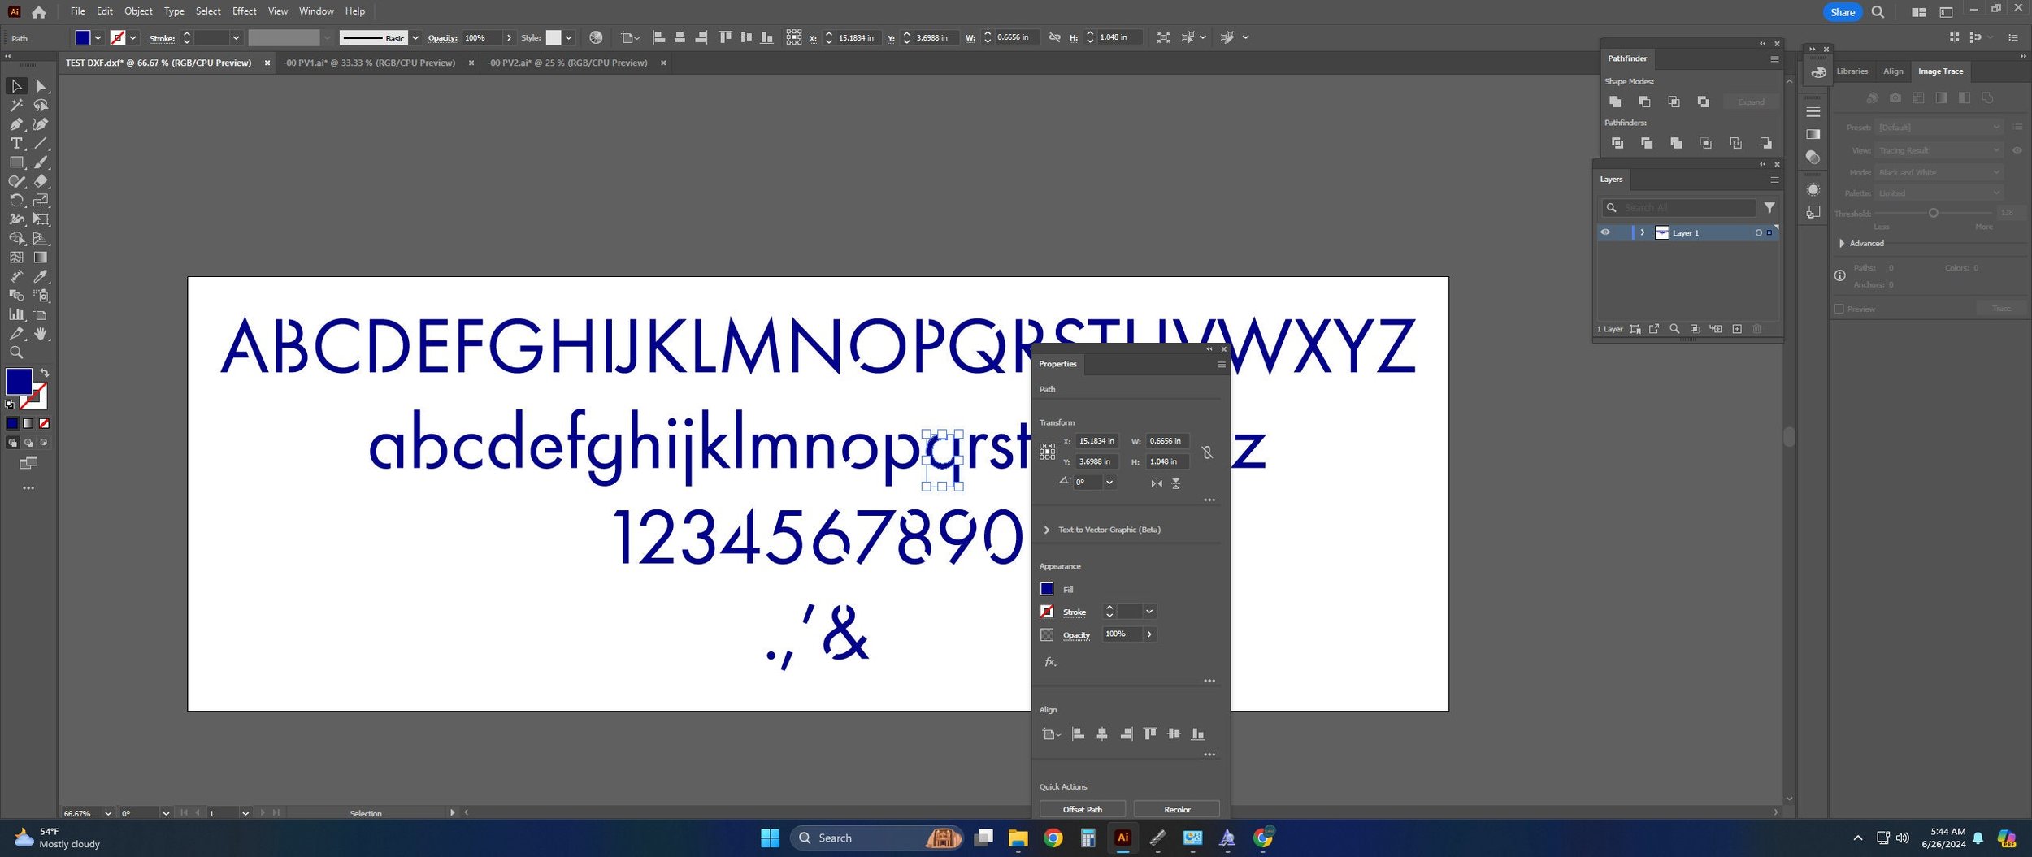
Task: Toggle visibility of Layer 1
Action: [x=1605, y=232]
